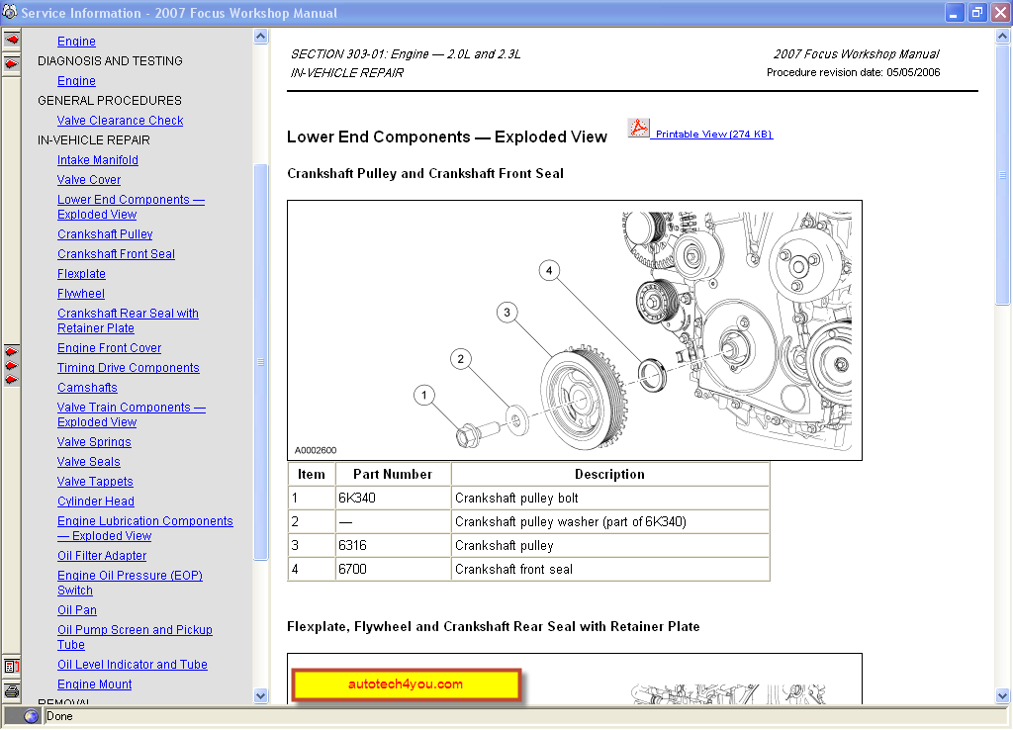Screen dimensions: 1013x730
Task: Click the A0002600 illustration number
Action: click(316, 450)
